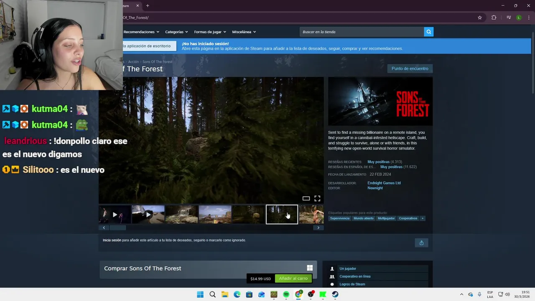This screenshot has height=301, width=535.
Task: Click the plus button to show more tags
Action: 422,218
